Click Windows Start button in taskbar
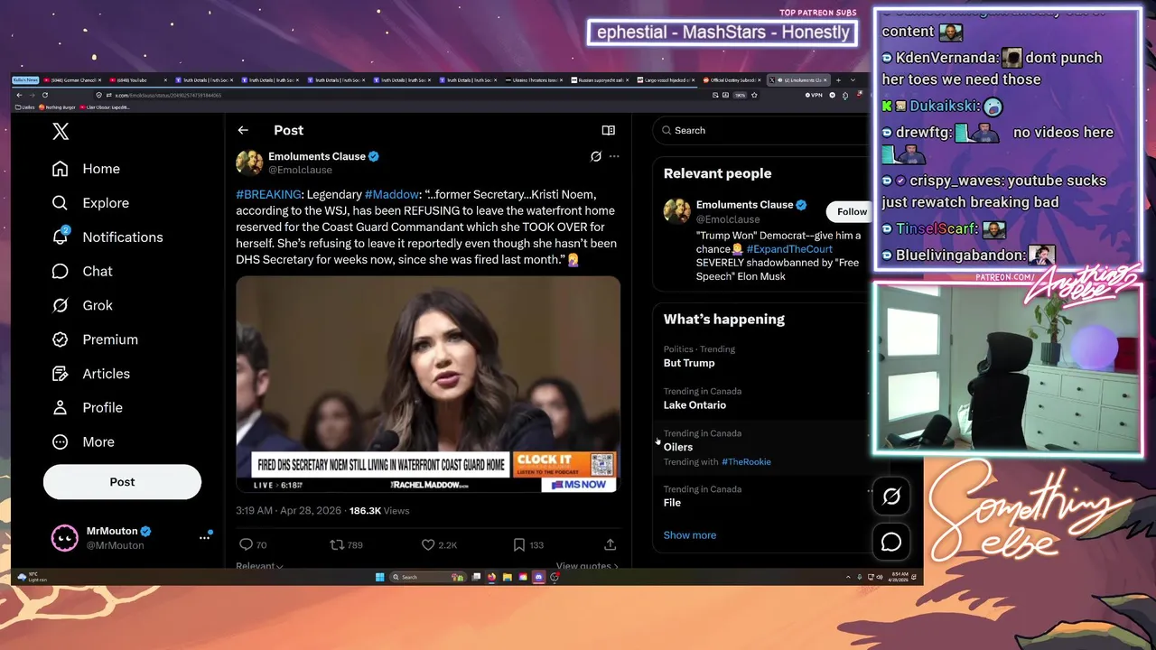 (x=379, y=577)
